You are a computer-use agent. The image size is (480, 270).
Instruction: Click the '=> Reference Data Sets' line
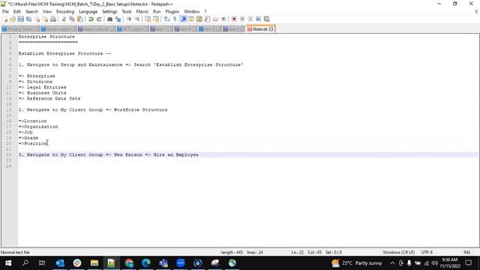(49, 98)
